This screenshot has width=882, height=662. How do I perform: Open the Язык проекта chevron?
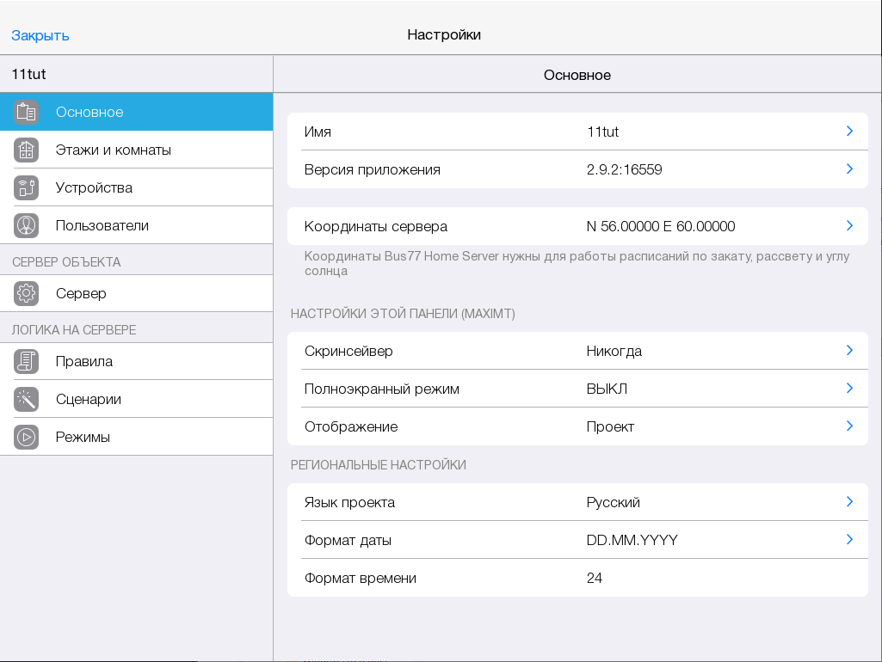click(849, 502)
